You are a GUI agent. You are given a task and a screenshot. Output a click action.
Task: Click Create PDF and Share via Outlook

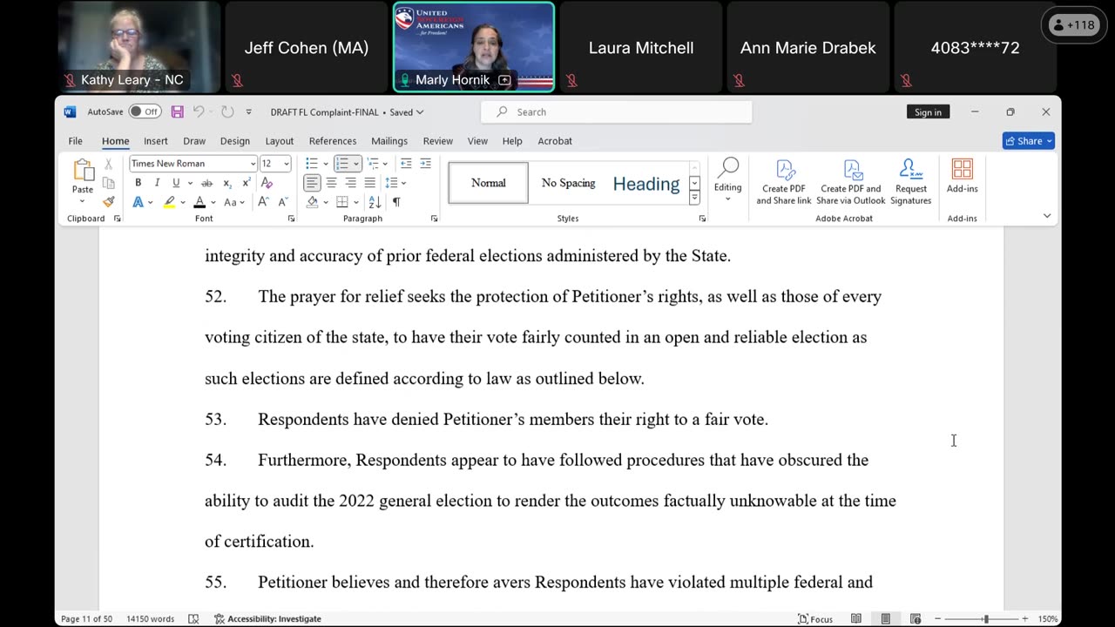click(x=851, y=182)
